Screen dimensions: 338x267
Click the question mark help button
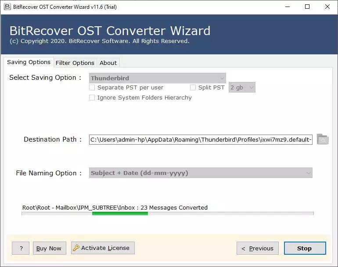[21, 248]
